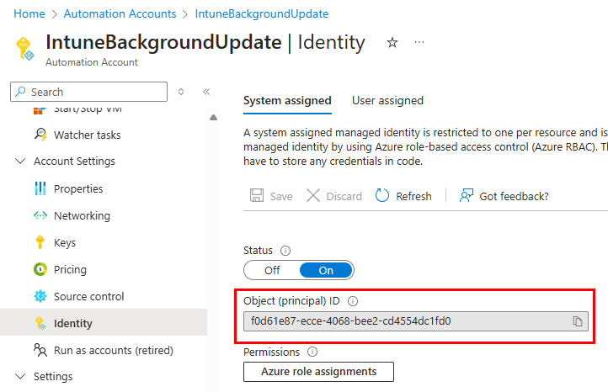Click the Permissions info icon
This screenshot has height=392, width=608.
pyautogui.click(x=312, y=352)
